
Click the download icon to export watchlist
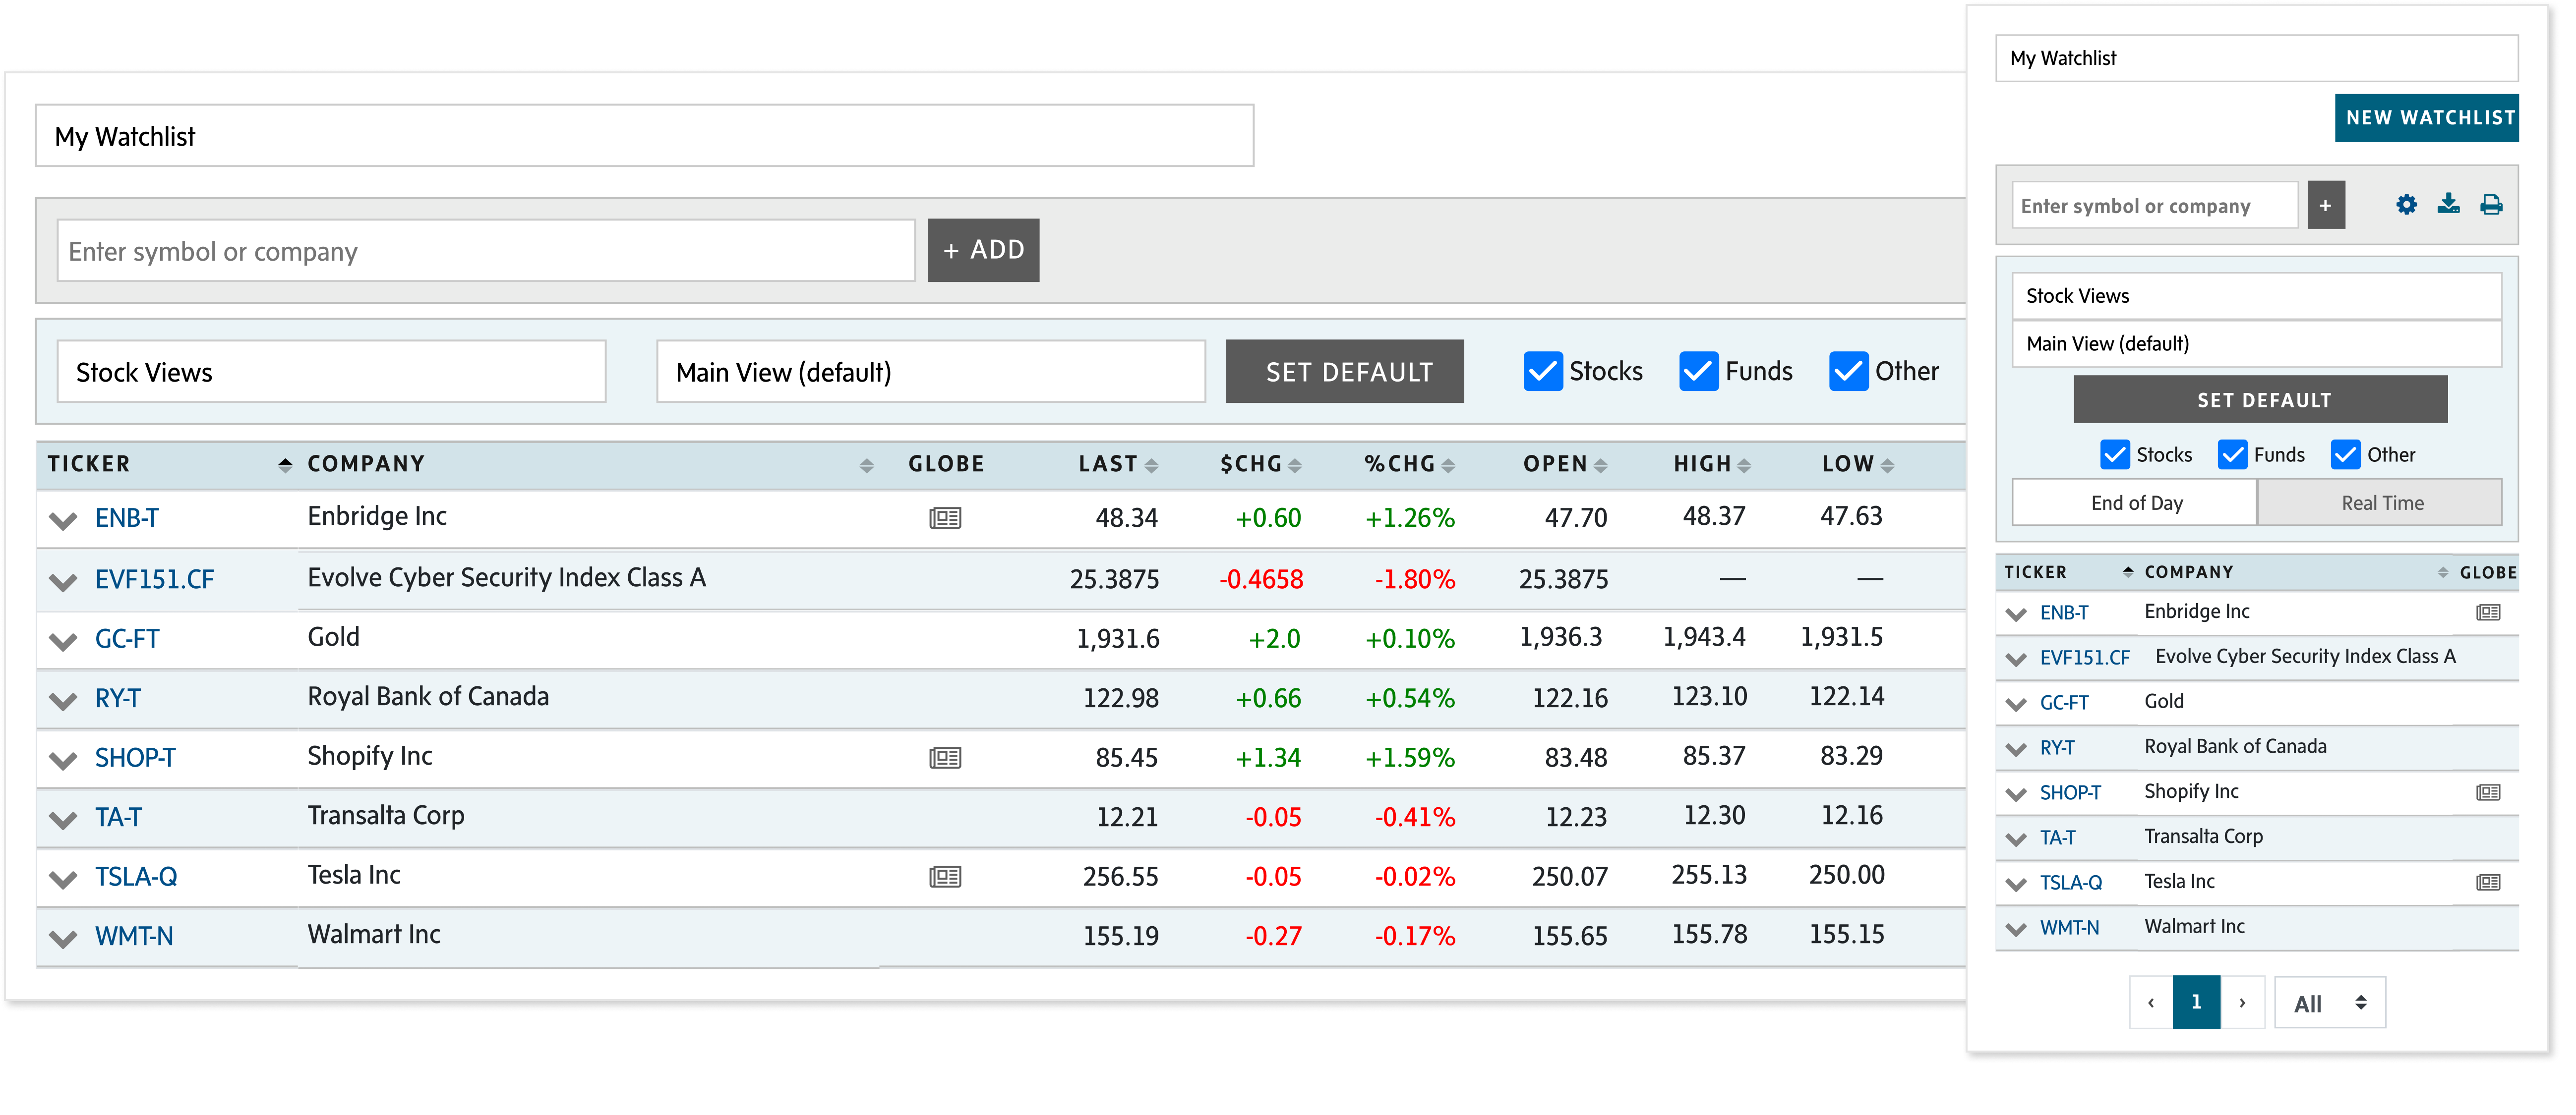tap(2449, 204)
